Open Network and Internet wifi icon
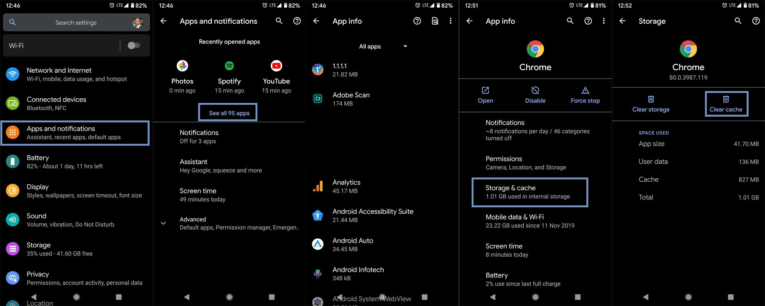This screenshot has width=765, height=306. coord(13,74)
